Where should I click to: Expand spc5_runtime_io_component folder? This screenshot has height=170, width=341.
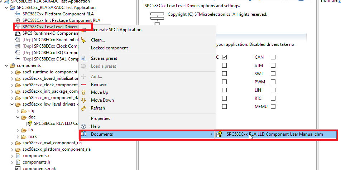(x=12, y=72)
